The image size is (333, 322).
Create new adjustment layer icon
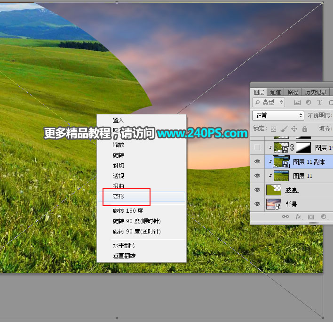click(x=324, y=217)
